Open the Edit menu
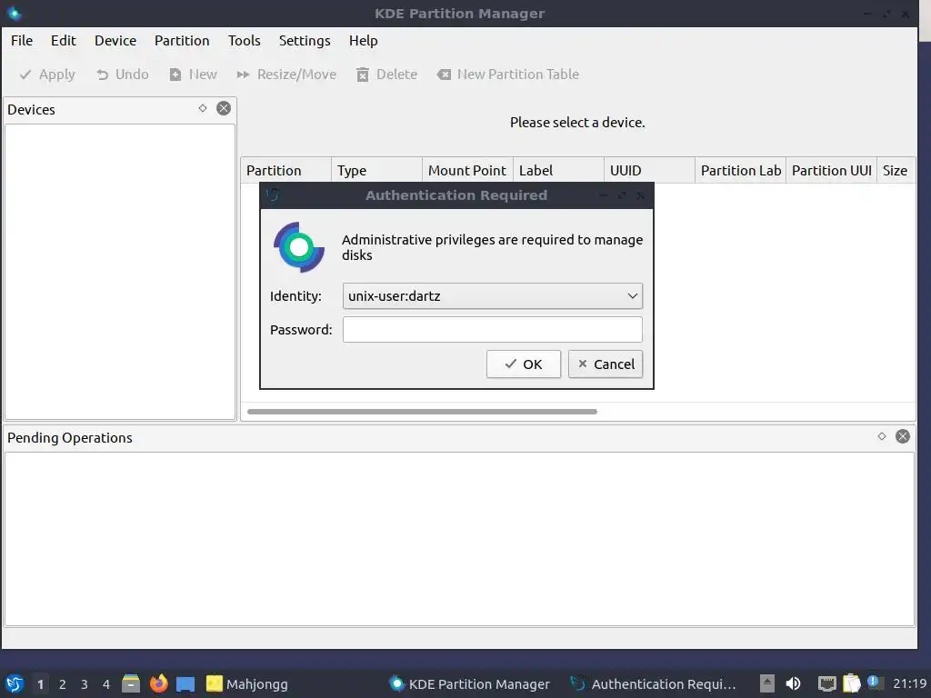This screenshot has width=931, height=698. pyautogui.click(x=63, y=40)
